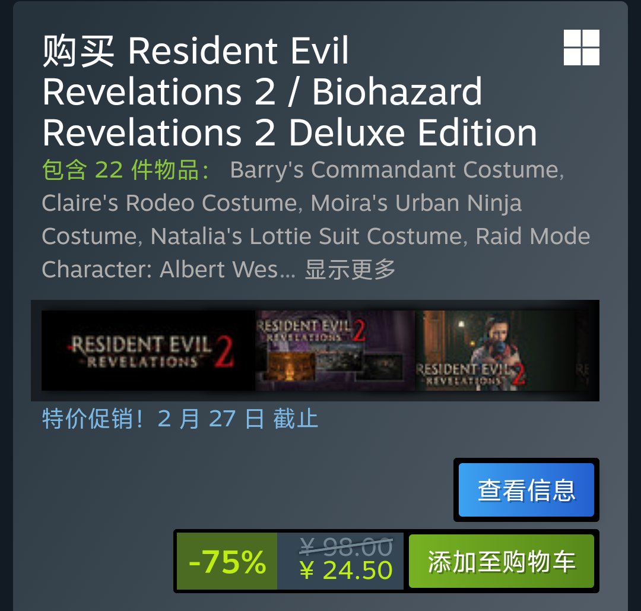Click Barry's Commandant Costume item link
Viewport: 641px width, 611px height.
(x=396, y=170)
